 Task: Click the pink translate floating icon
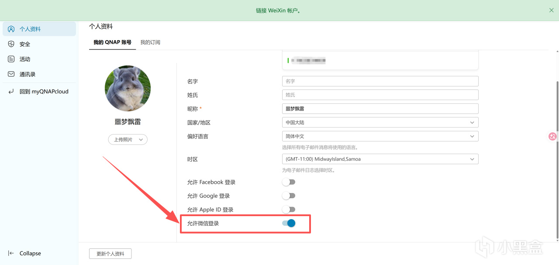coord(552,136)
